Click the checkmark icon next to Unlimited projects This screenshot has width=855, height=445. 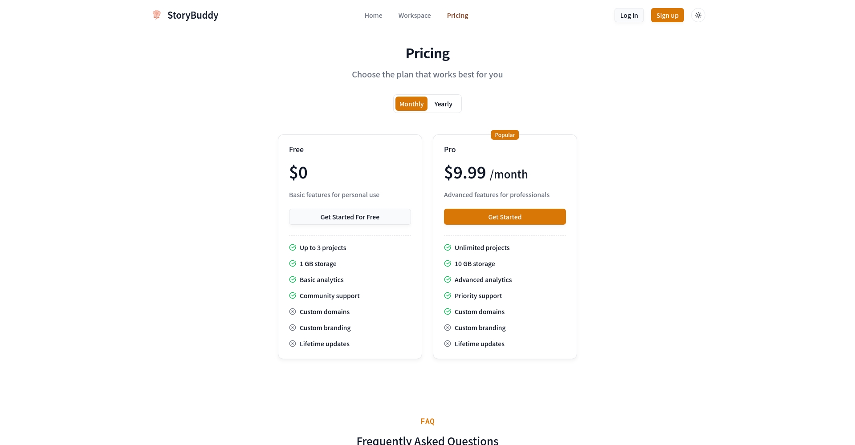[x=448, y=247]
